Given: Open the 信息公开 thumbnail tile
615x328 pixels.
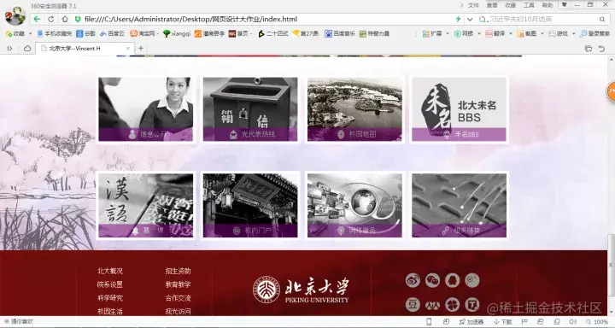Looking at the screenshot, I should click(x=146, y=109).
